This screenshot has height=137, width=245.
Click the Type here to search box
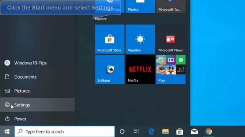click(x=65, y=132)
